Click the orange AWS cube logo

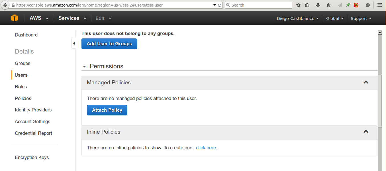tap(15, 18)
